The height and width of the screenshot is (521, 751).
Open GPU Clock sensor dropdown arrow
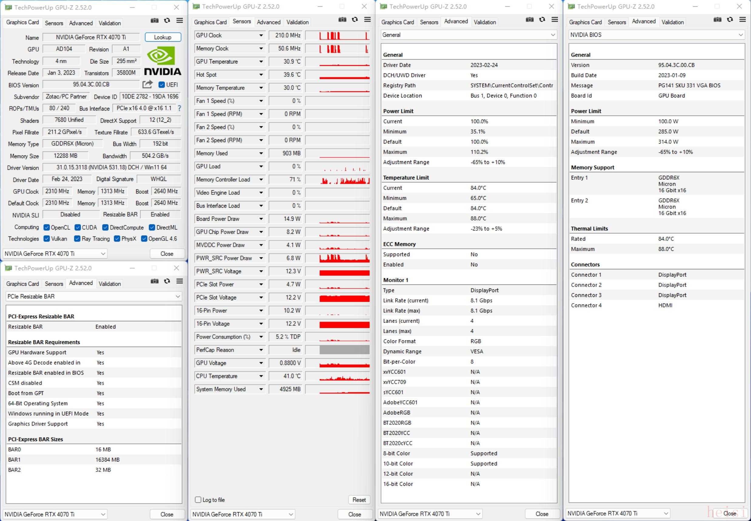tap(261, 35)
